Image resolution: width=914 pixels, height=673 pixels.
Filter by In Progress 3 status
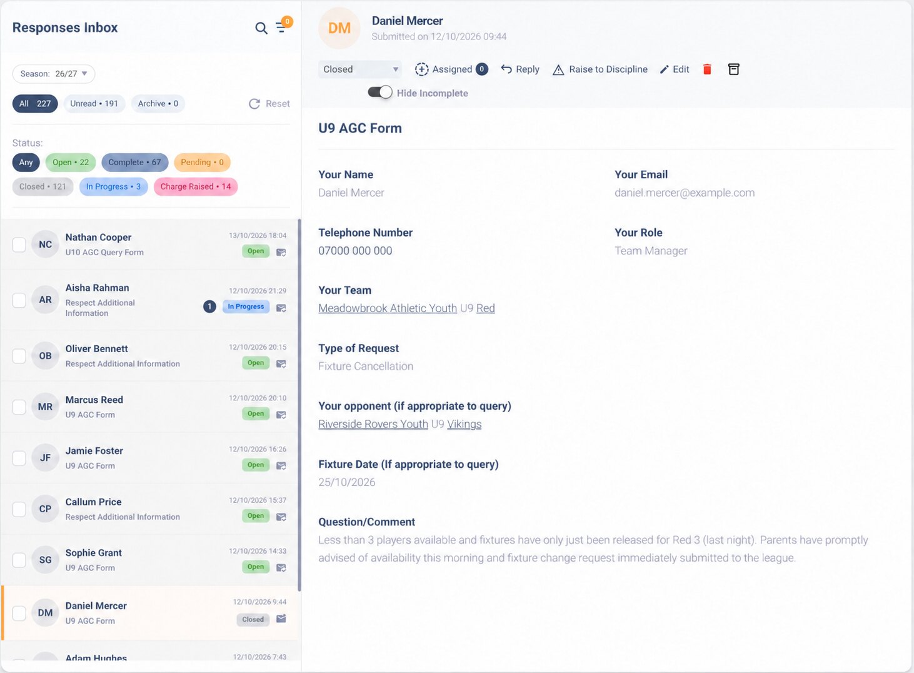(x=113, y=187)
